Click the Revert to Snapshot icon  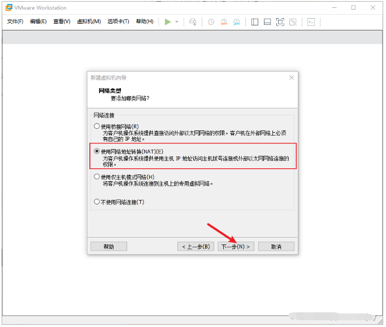(224, 22)
